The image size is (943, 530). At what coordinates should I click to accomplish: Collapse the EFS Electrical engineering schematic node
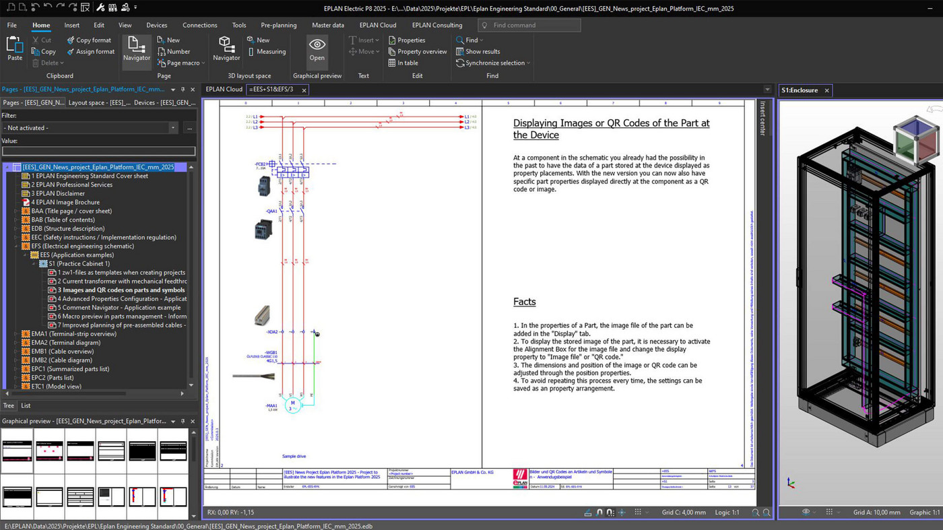pyautogui.click(x=15, y=246)
